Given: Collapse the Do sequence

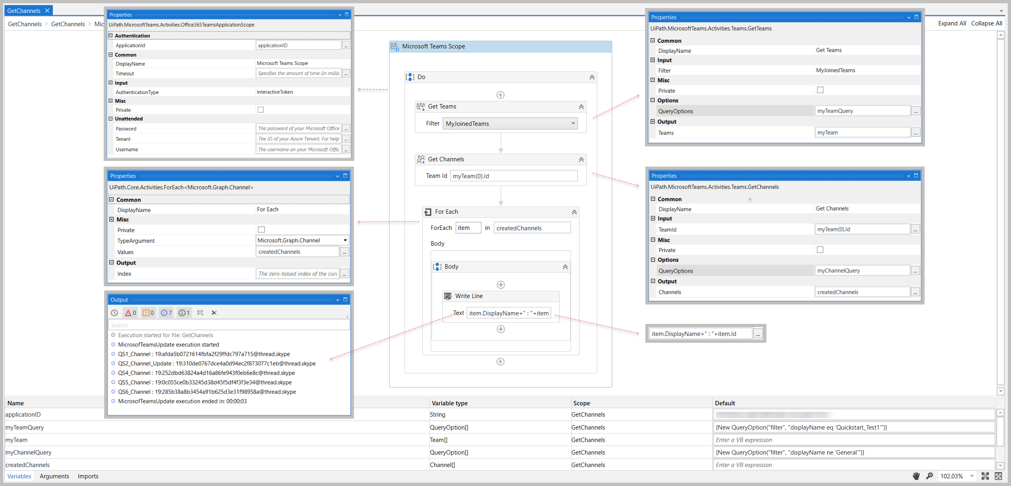Looking at the screenshot, I should click(592, 77).
